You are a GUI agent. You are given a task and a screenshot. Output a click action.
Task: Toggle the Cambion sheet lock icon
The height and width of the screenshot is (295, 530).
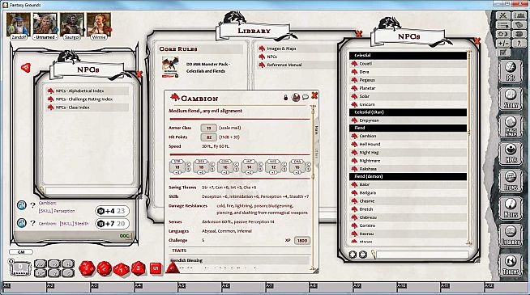(x=285, y=98)
